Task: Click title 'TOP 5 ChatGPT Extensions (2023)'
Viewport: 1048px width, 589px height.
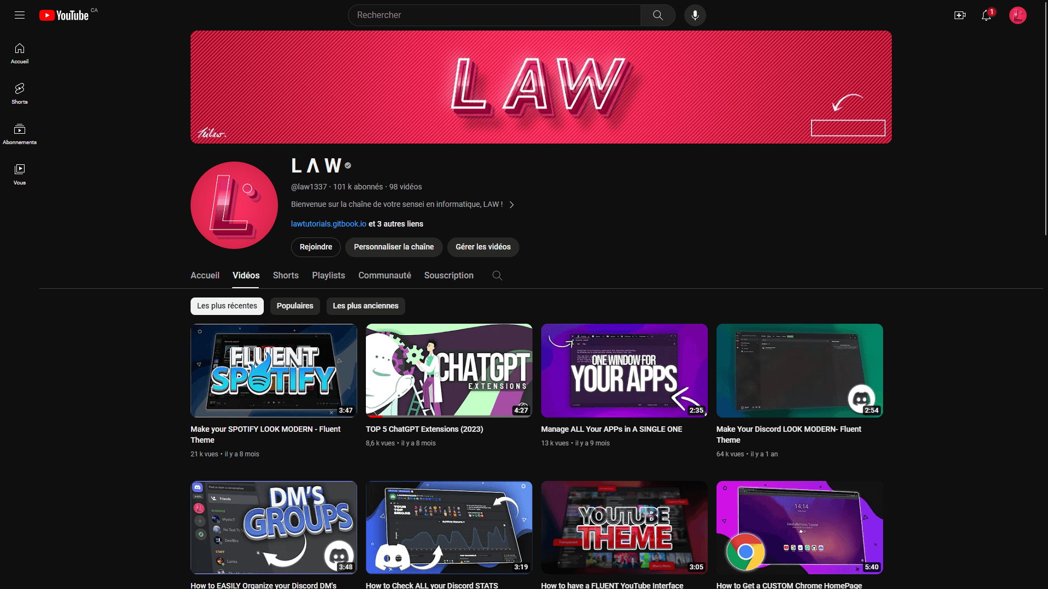Action: pyautogui.click(x=424, y=429)
